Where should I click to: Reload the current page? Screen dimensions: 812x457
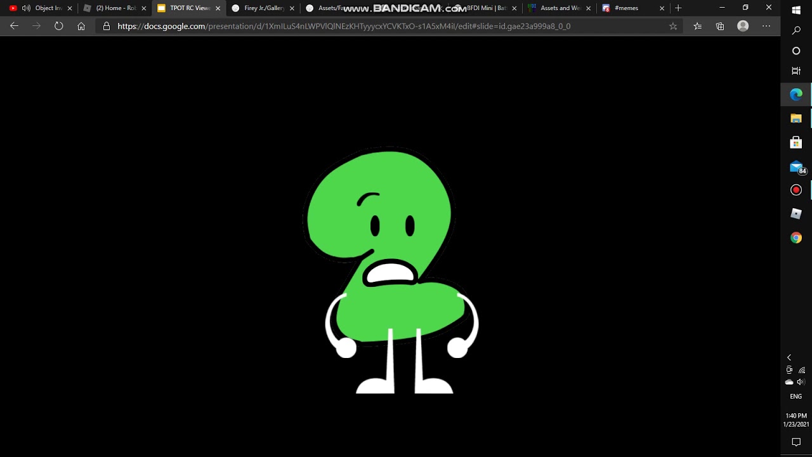(58, 26)
